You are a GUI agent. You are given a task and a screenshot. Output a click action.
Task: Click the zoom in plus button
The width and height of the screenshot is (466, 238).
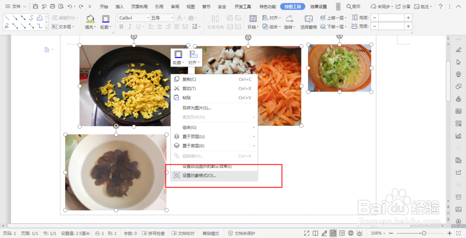pyautogui.click(x=450, y=233)
